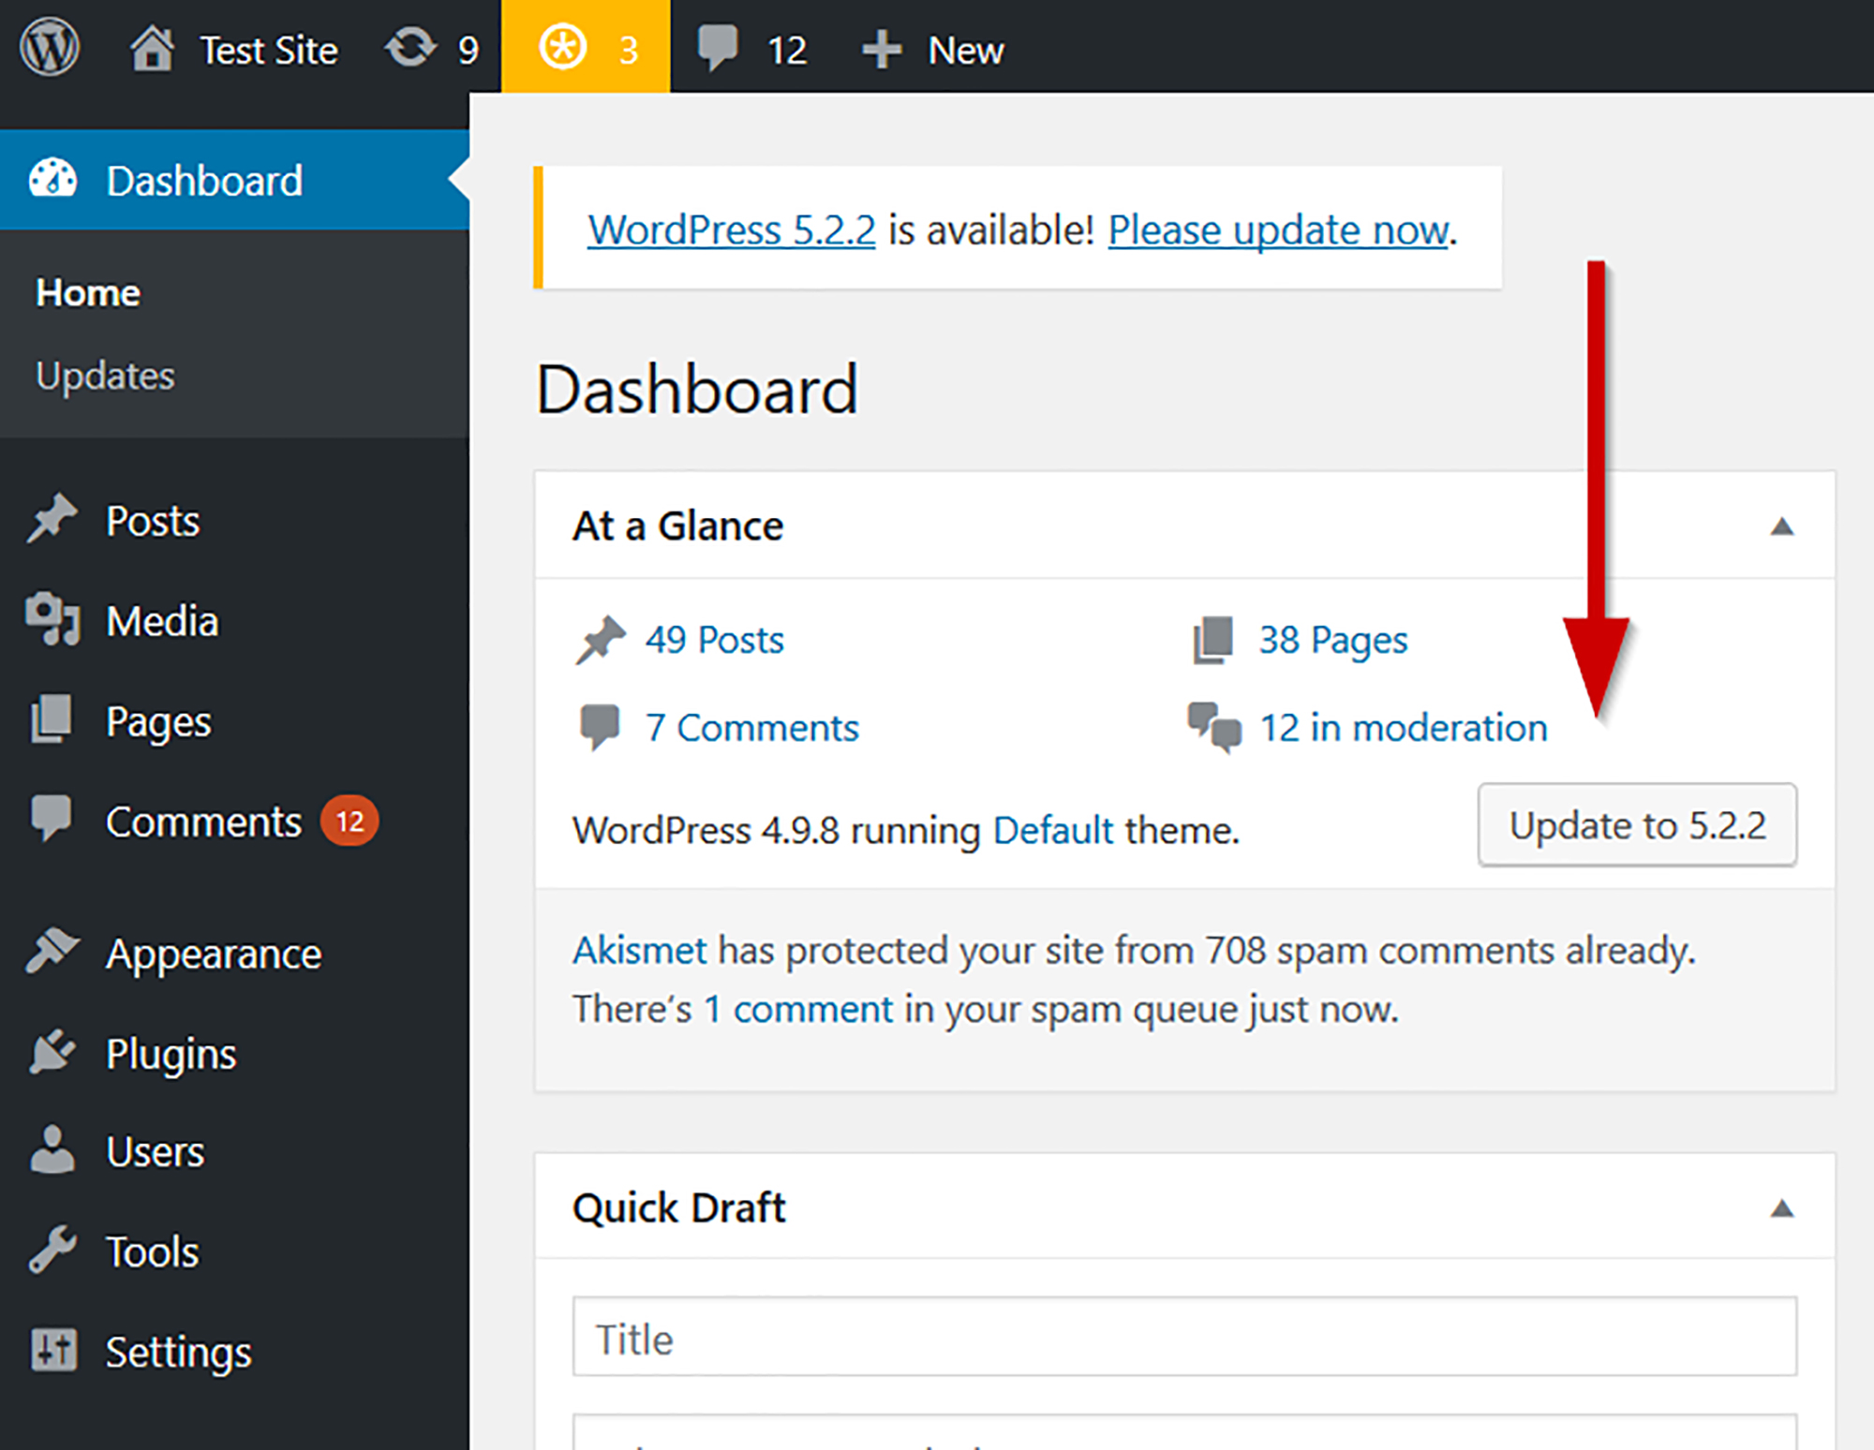This screenshot has height=1450, width=1874.
Task: Click the Media icon in sidebar
Action: coord(52,619)
